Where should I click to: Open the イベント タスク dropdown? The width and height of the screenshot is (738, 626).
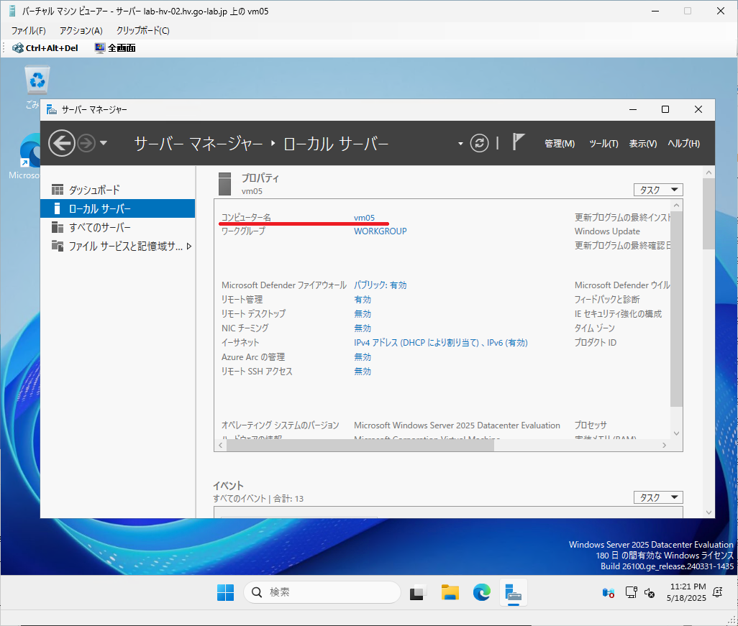(x=658, y=497)
